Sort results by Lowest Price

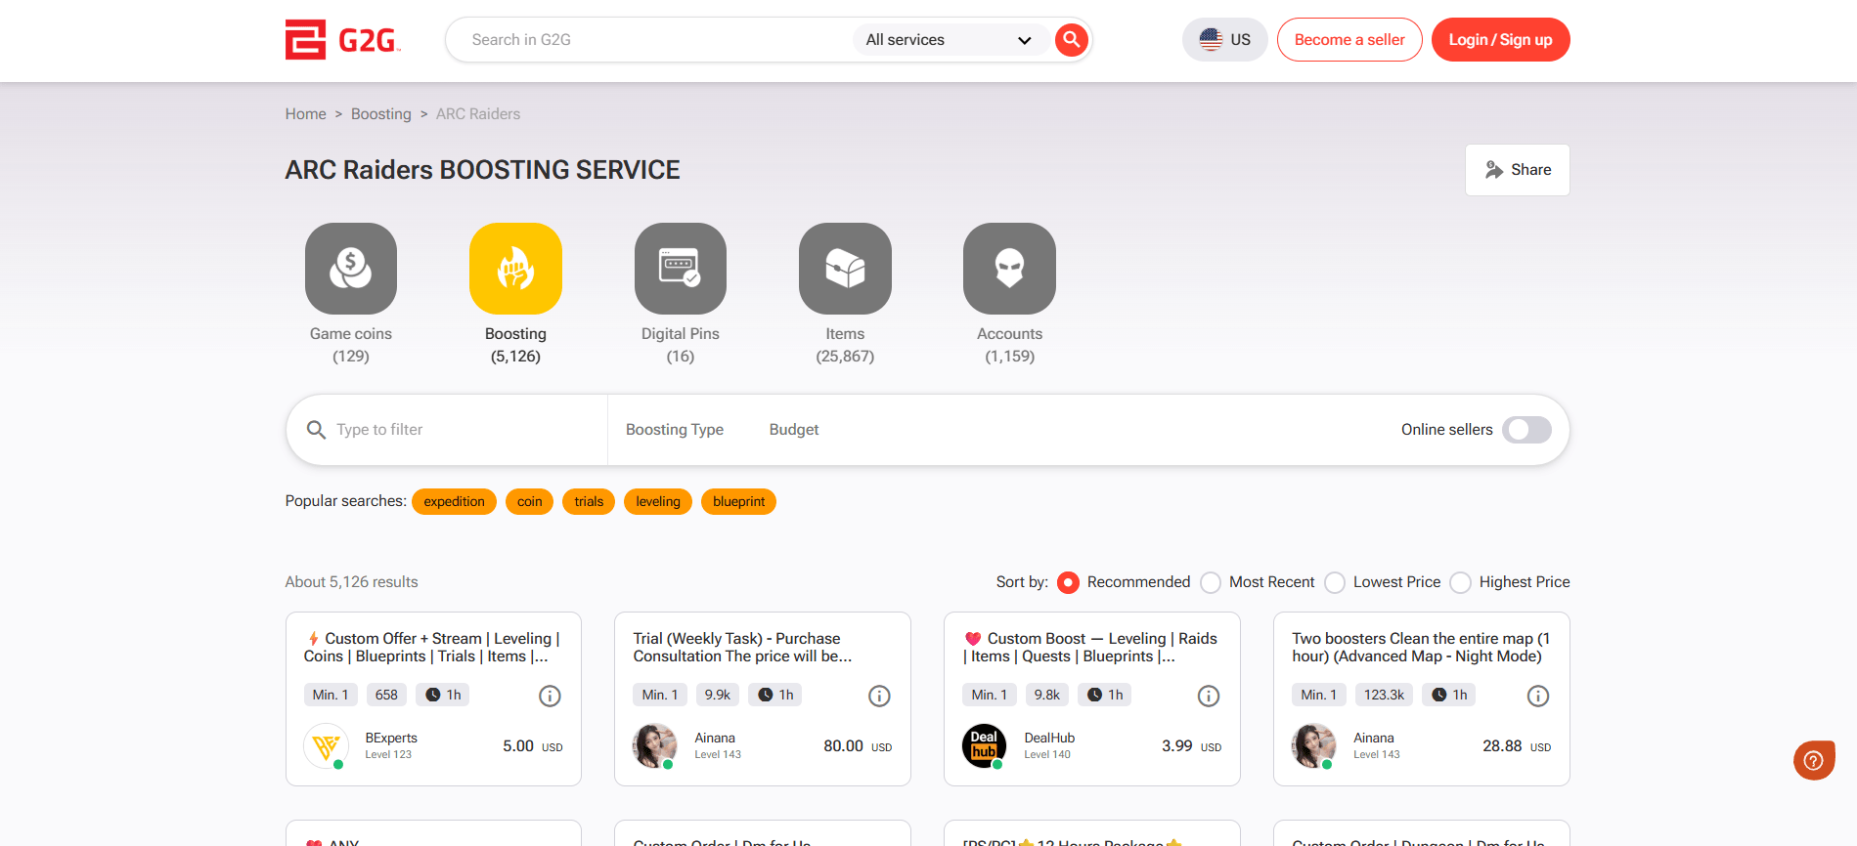(x=1335, y=582)
